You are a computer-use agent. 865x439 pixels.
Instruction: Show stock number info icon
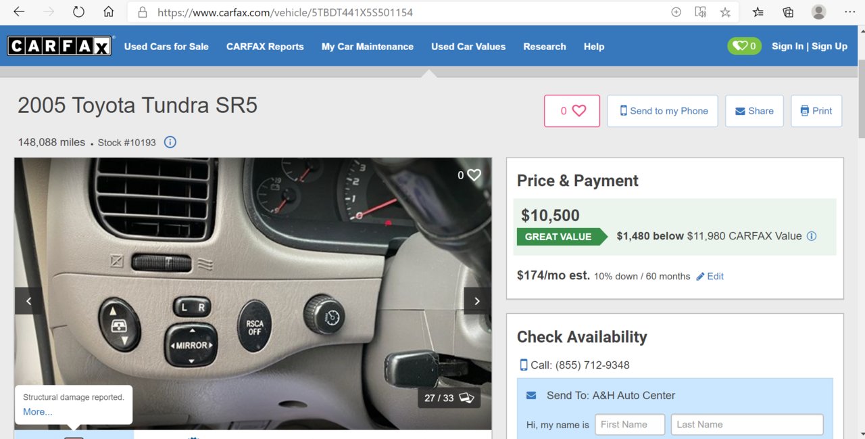pyautogui.click(x=170, y=142)
